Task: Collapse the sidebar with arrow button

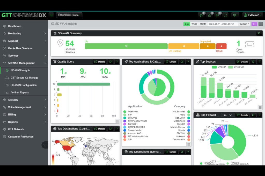Action: (45, 145)
